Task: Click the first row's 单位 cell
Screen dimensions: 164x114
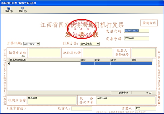Action: (x=88, y=63)
